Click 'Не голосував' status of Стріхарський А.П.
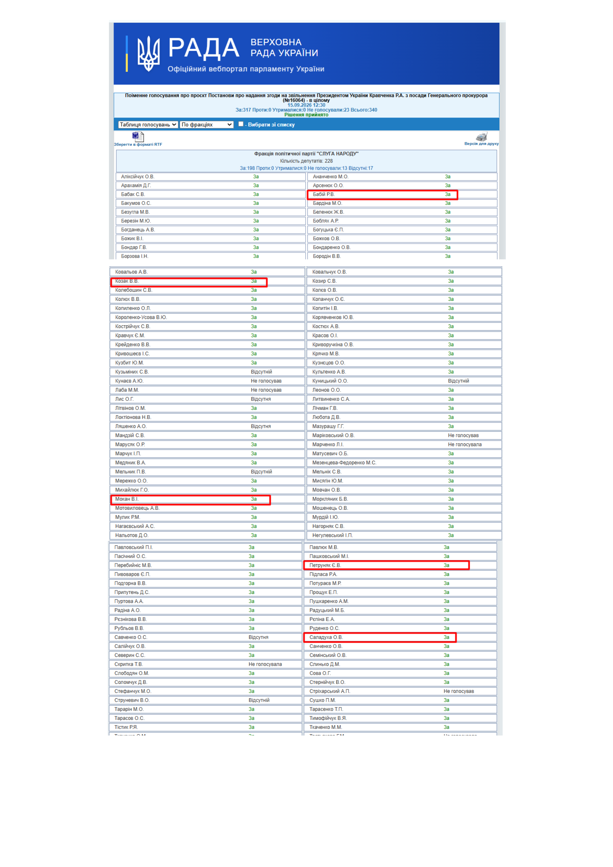Image resolution: width=613 pixels, height=867 pixels. click(459, 692)
